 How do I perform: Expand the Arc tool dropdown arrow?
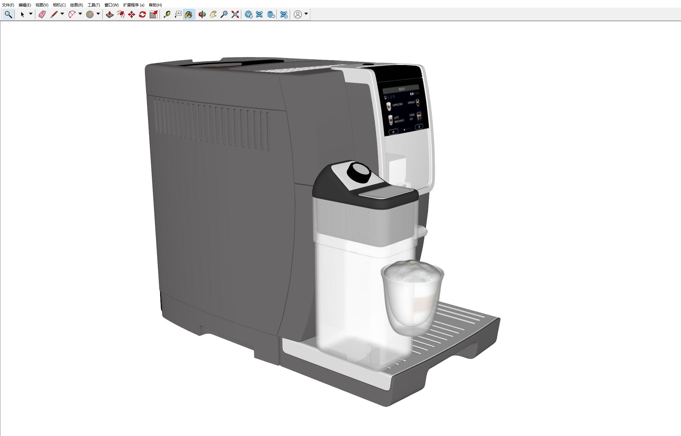80,14
